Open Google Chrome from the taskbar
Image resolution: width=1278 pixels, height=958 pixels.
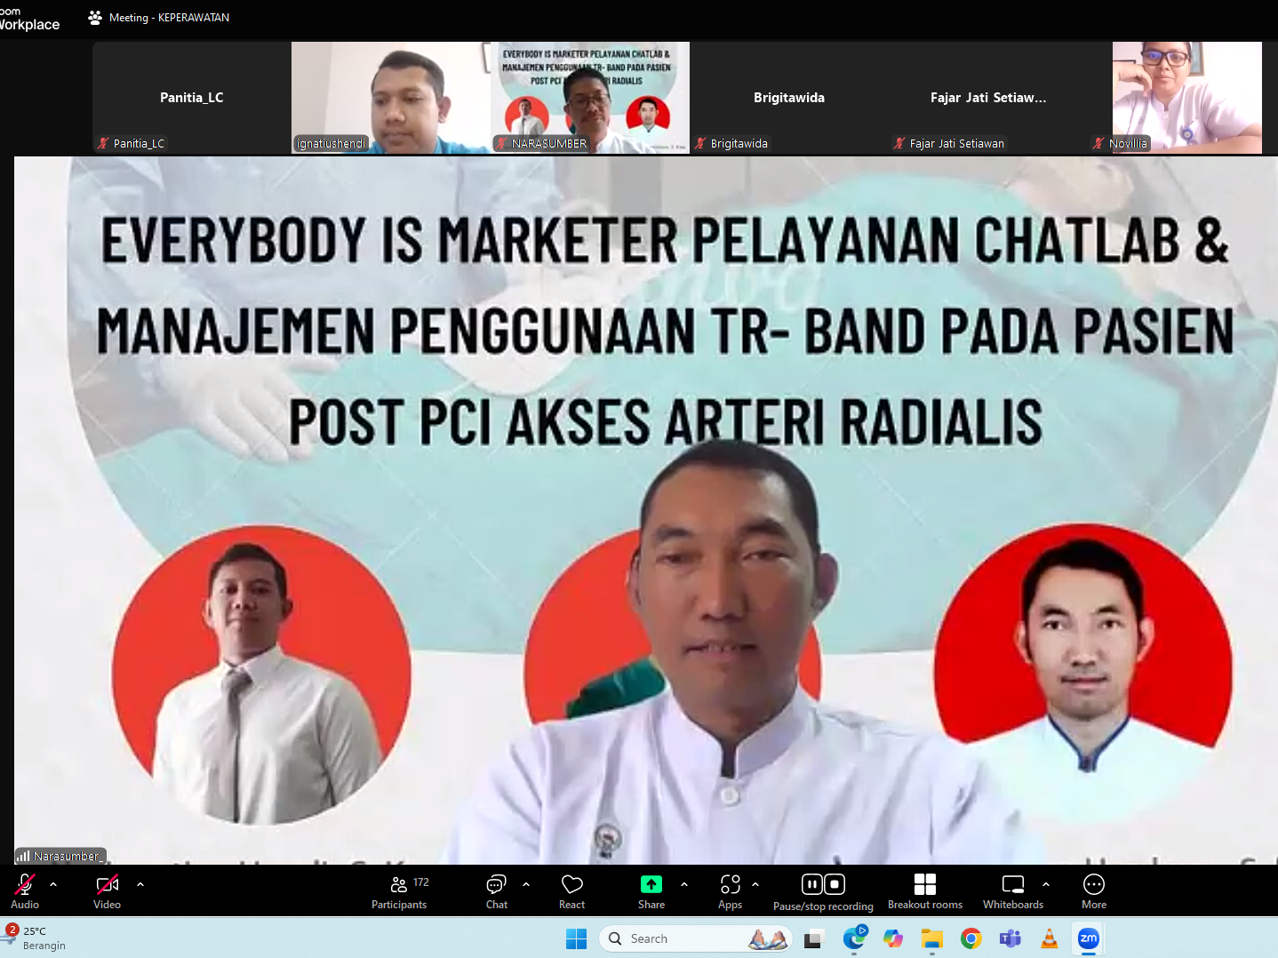pos(970,938)
